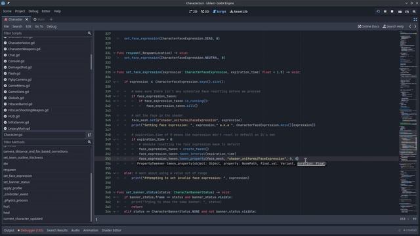Collapse func set_face_expression fold arrow
This screenshot has height=236, width=420.
(114, 72)
